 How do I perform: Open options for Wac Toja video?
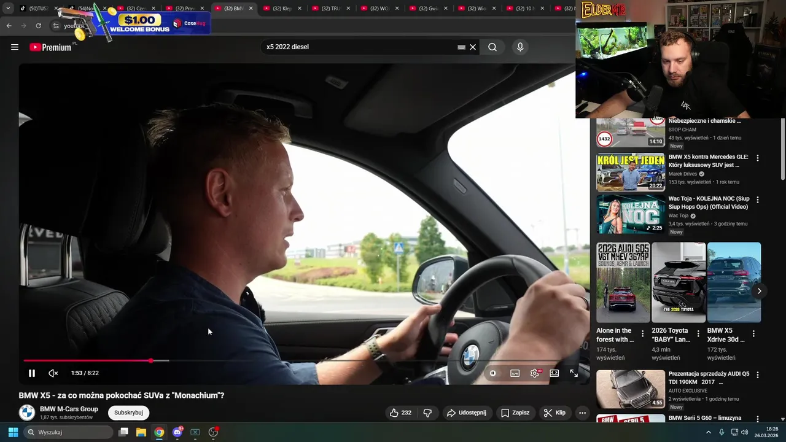(x=757, y=200)
